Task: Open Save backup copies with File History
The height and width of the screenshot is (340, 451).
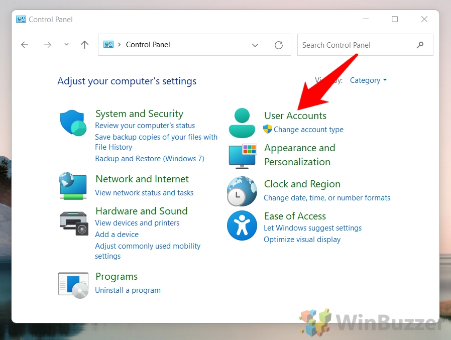Action: (x=156, y=142)
